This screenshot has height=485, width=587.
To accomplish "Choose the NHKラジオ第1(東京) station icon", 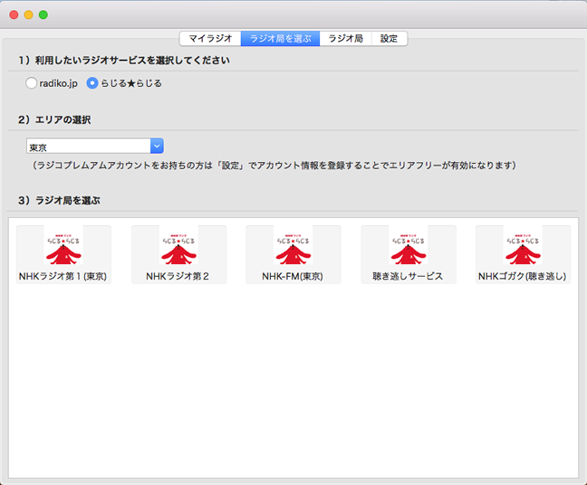I will click(x=63, y=245).
